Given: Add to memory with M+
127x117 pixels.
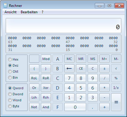Looking at the screenshot, I should coord(104,59).
